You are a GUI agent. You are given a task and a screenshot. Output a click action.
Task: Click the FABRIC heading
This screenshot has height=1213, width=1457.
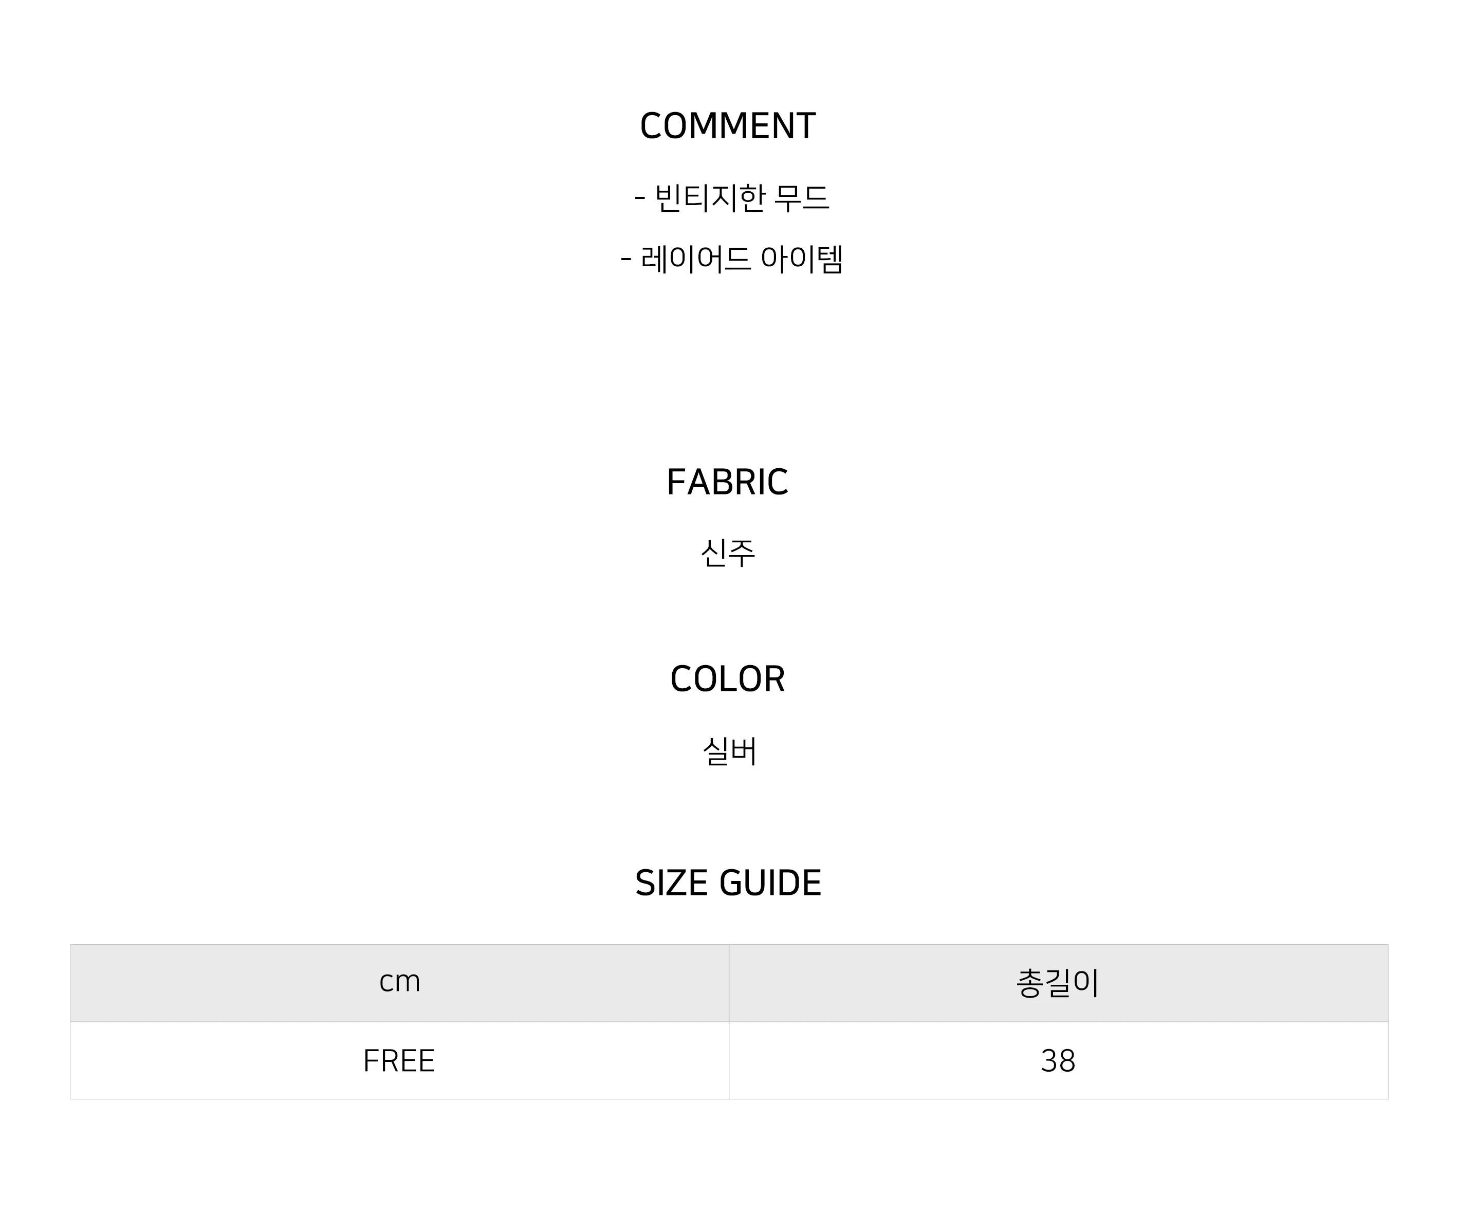coord(728,482)
